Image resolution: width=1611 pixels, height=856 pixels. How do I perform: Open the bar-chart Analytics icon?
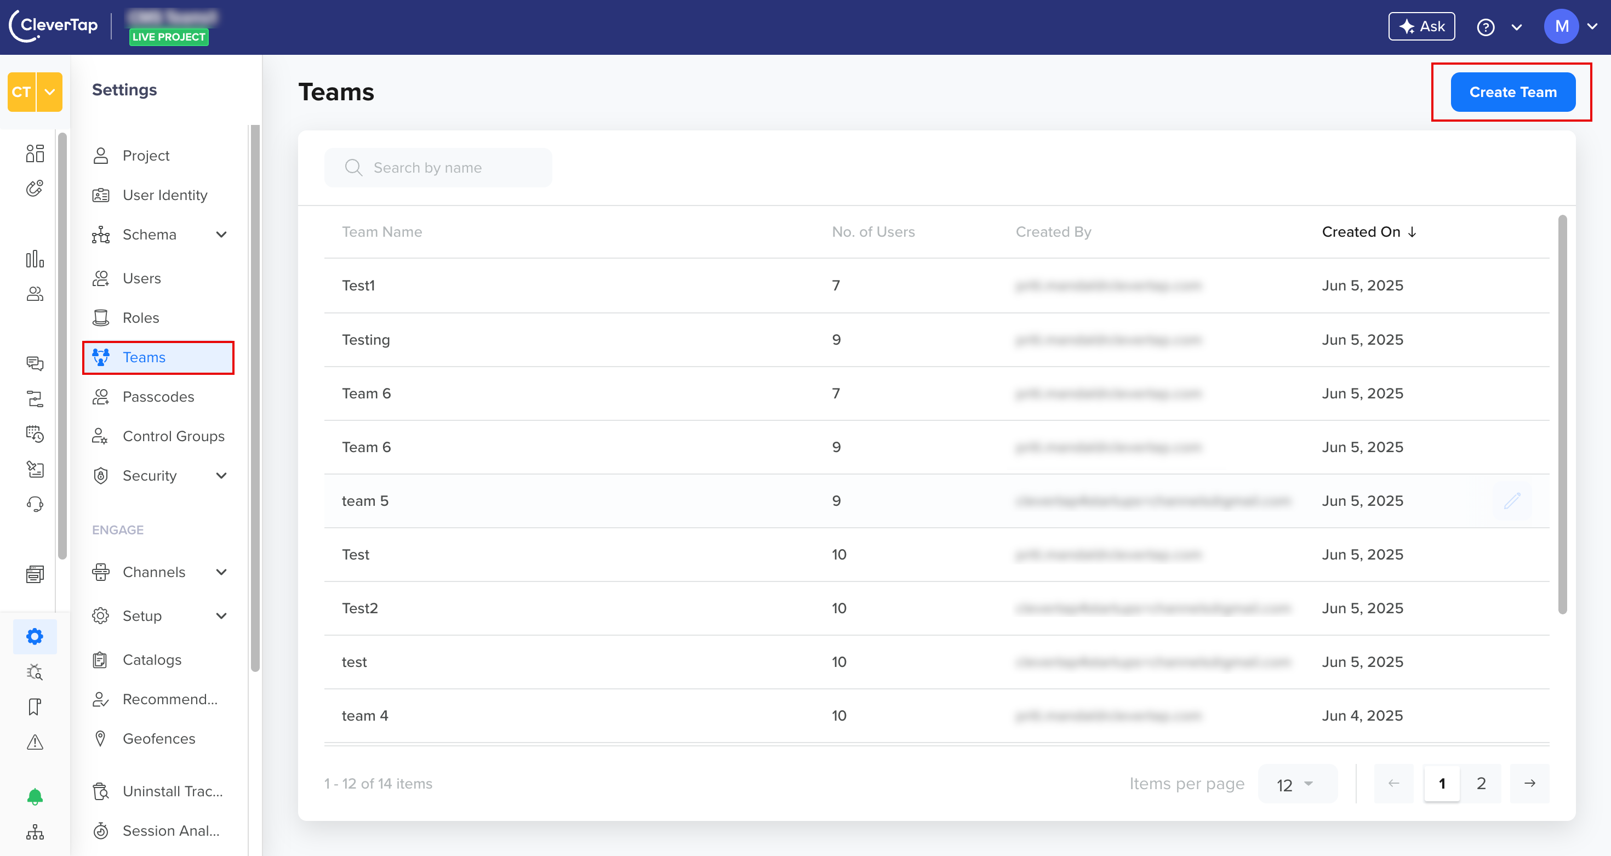[x=35, y=258]
